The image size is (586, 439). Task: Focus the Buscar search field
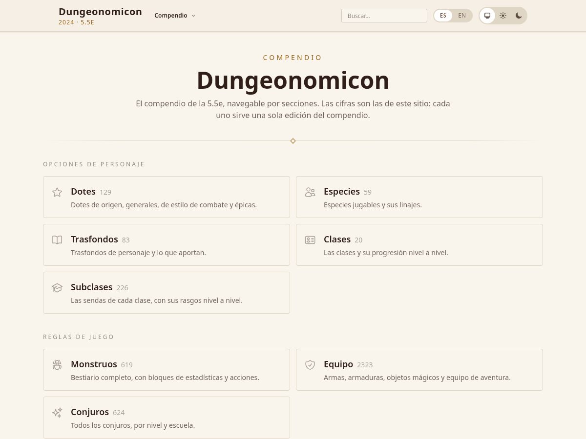pos(384,16)
